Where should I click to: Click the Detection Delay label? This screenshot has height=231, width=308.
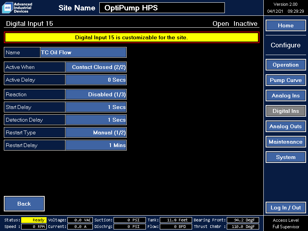click(35, 120)
